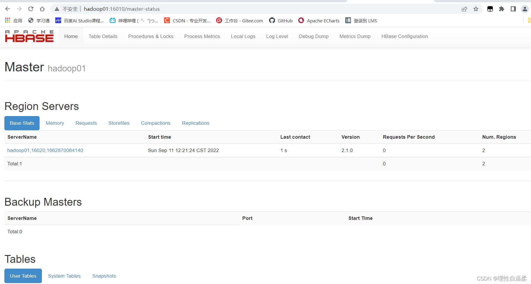Reload the page with refresh icon
The height and width of the screenshot is (284, 531).
31,9
